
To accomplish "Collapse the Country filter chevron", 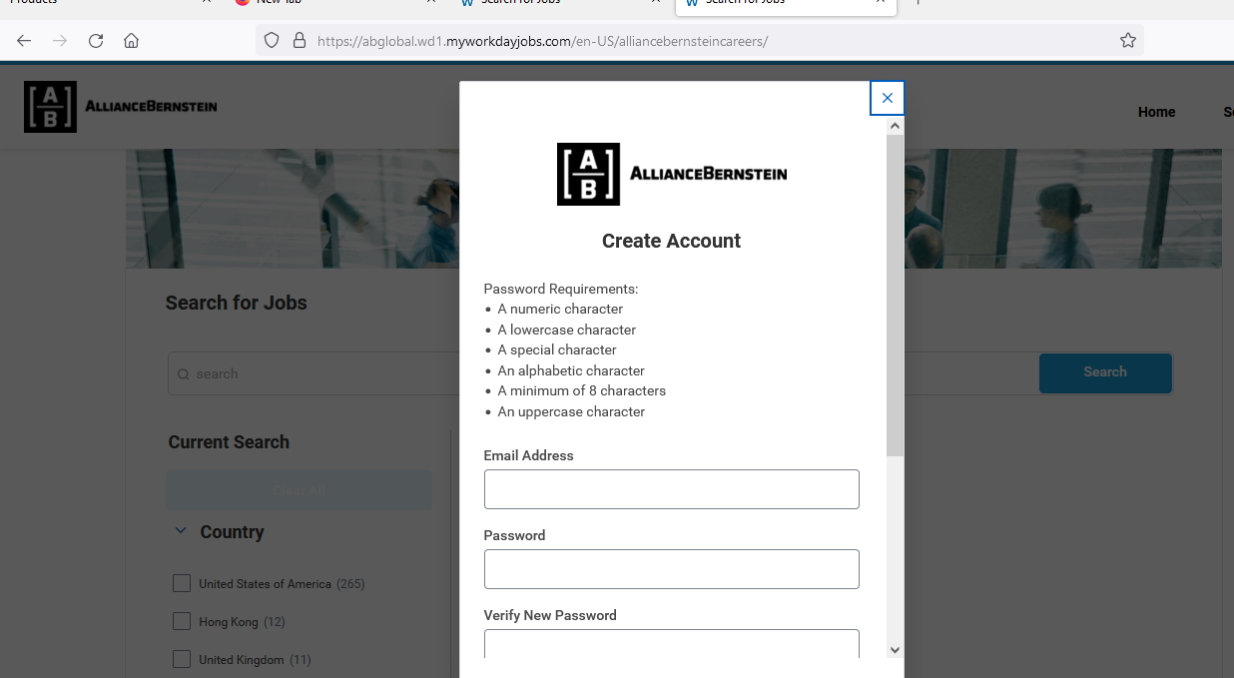I will tap(181, 531).
